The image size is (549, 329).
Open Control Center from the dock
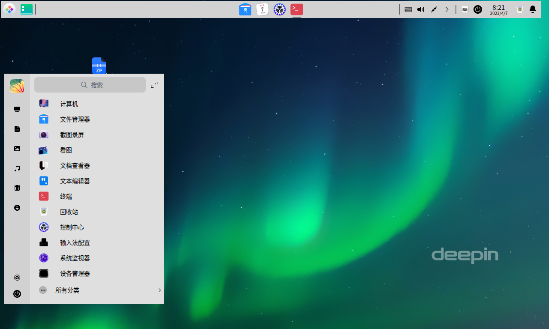[x=279, y=9]
